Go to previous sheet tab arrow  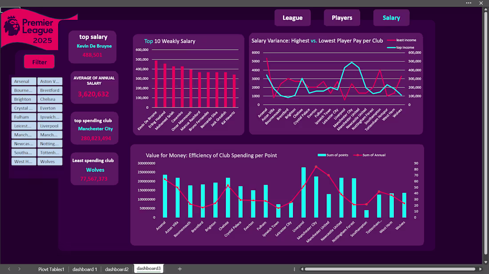pos(9,269)
